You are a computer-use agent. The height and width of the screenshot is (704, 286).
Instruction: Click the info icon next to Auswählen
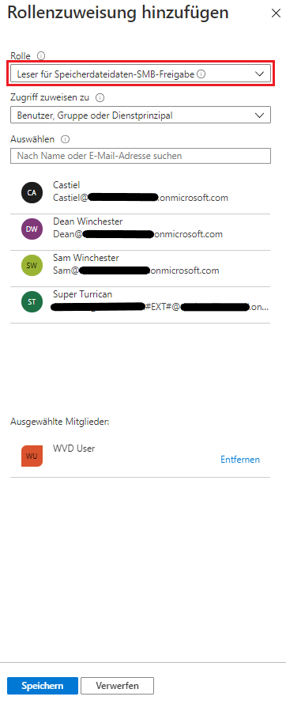point(65,139)
